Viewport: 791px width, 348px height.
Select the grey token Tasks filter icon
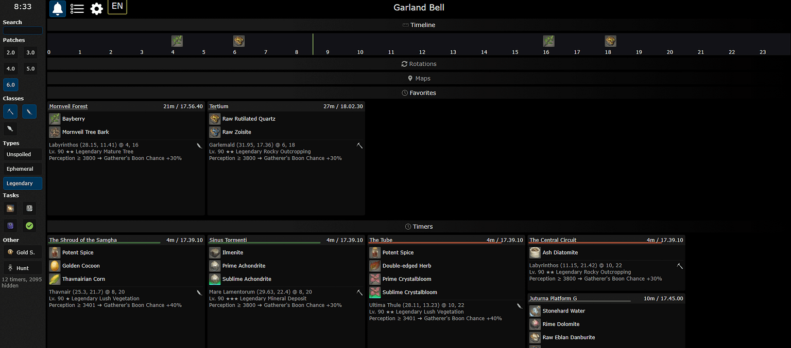click(29, 208)
